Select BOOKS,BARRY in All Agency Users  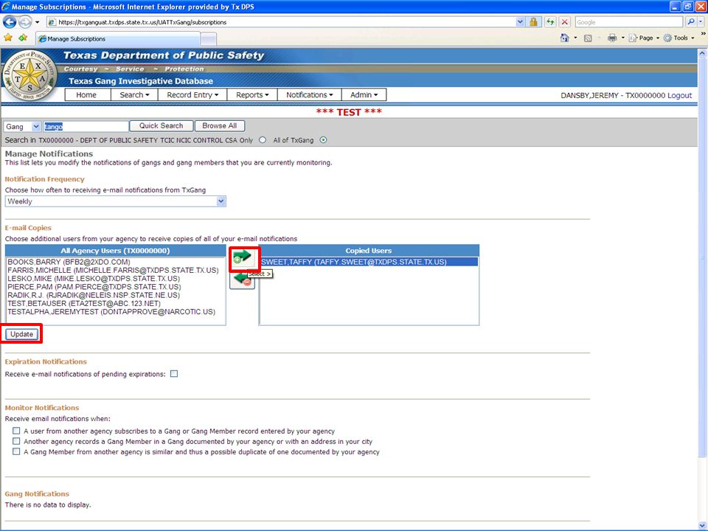tap(116, 262)
